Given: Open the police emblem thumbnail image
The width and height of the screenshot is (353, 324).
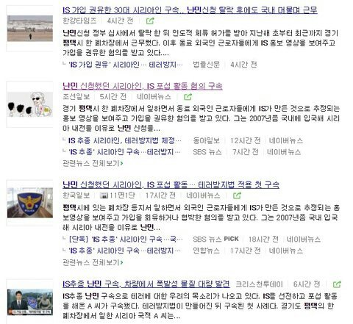Looking at the screenshot, I should pos(30,203).
